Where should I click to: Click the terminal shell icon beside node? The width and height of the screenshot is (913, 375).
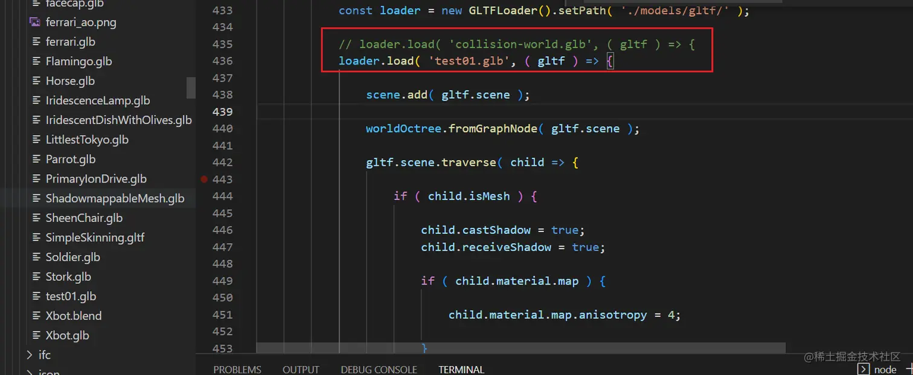coord(863,369)
